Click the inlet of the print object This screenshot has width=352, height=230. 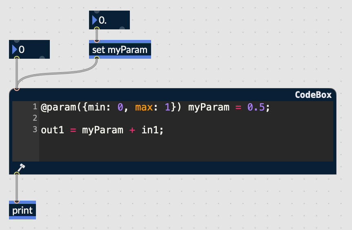click(x=16, y=201)
